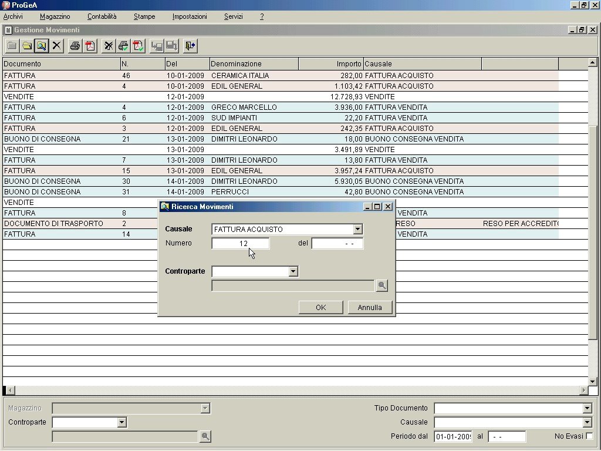Sort by the Importo column header

331,63
